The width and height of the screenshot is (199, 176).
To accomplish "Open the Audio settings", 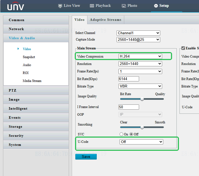I will pyautogui.click(x=27, y=65).
